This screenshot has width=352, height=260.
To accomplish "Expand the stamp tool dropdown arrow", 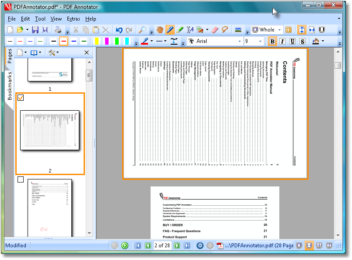I will (x=207, y=30).
